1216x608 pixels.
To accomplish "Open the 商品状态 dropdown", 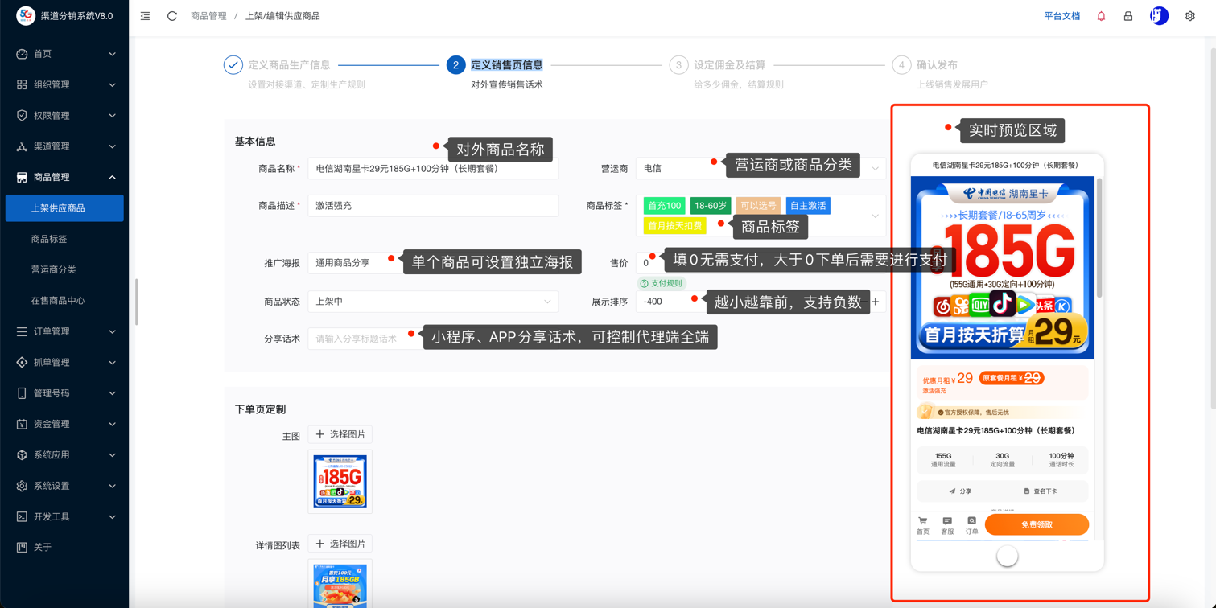I will 432,302.
